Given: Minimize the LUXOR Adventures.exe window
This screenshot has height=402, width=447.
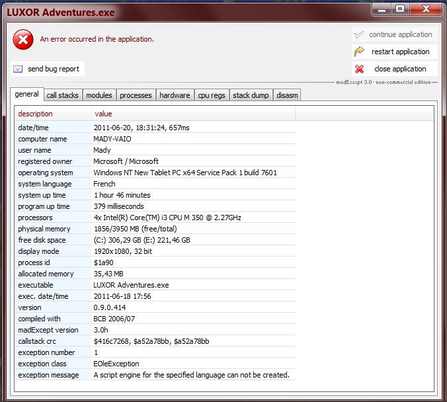Looking at the screenshot, I should [x=382, y=9].
